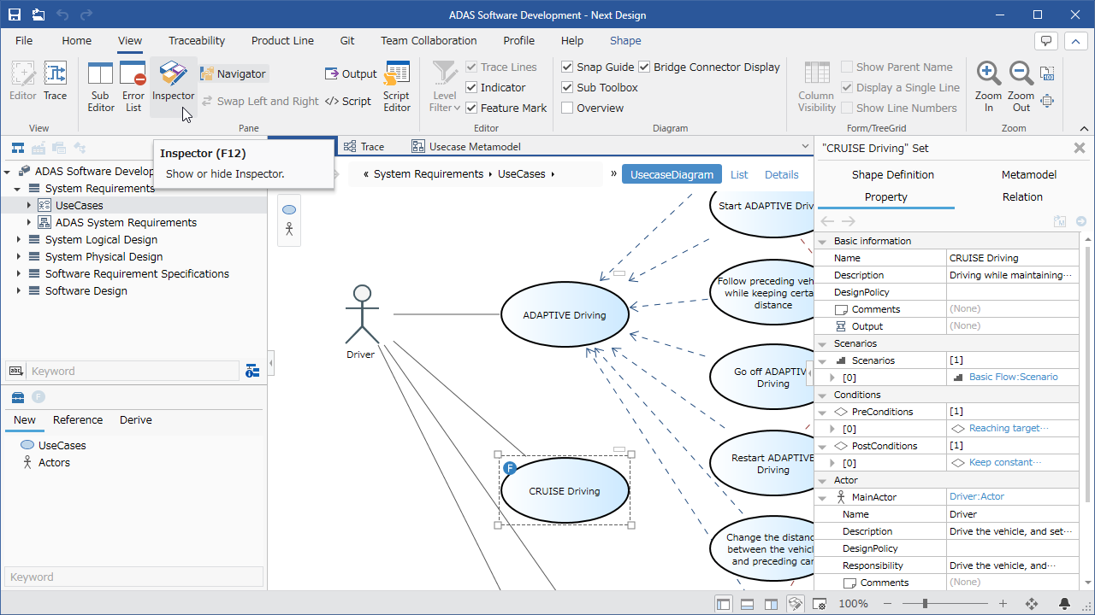
Task: Show the Output pane
Action: [352, 74]
